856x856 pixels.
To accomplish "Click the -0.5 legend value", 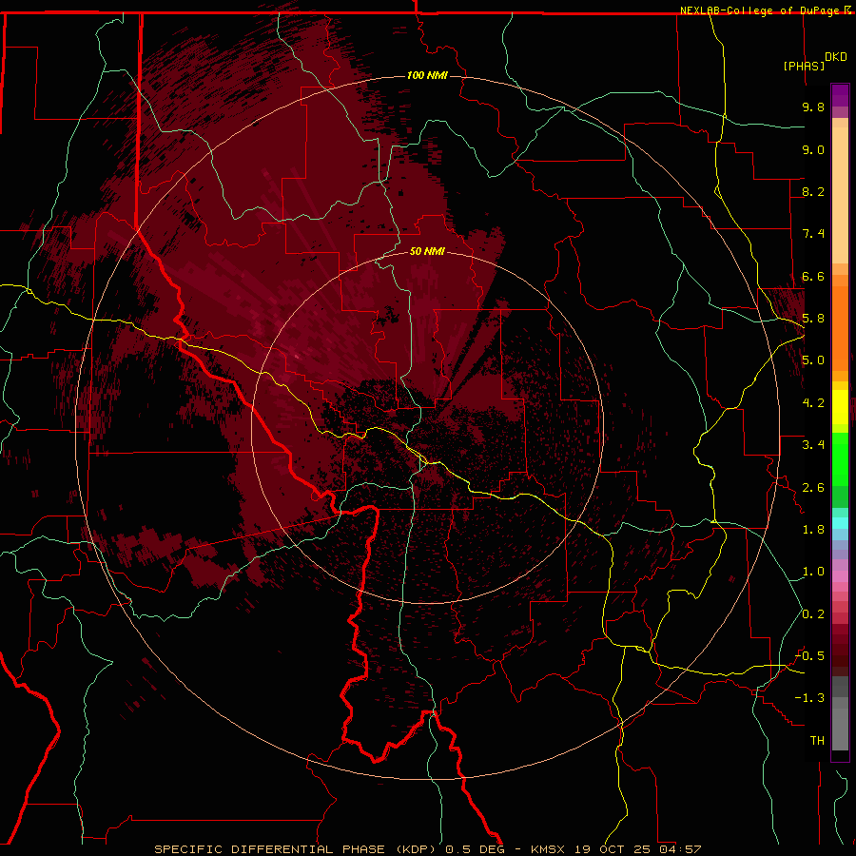I will pyautogui.click(x=809, y=656).
